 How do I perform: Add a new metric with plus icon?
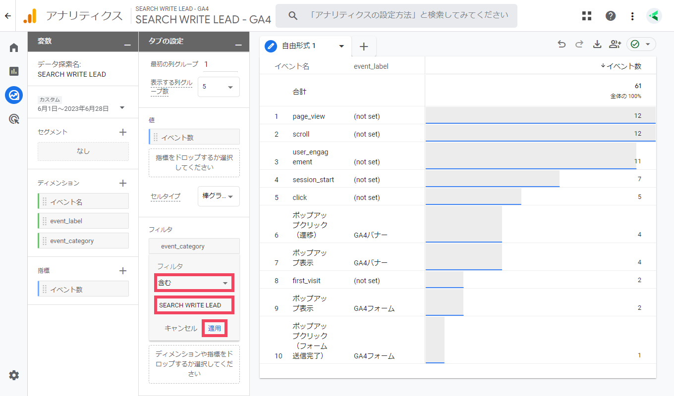(123, 271)
